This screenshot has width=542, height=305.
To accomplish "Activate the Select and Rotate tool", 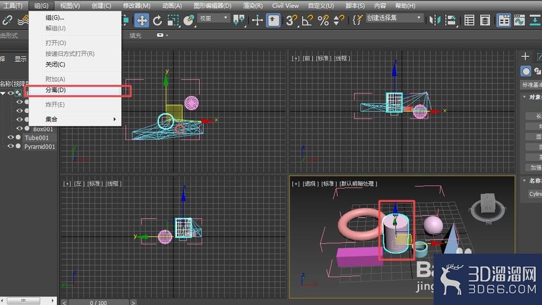I will (x=158, y=21).
